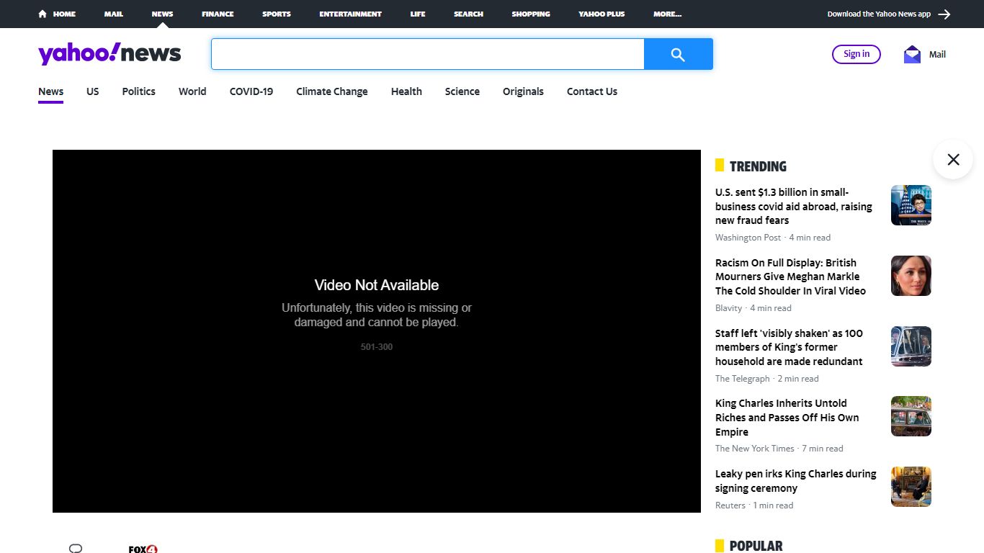Viewport: 984px width, 553px height.
Task: Click the Meghan Markle story thumbnail
Action: [x=911, y=276]
